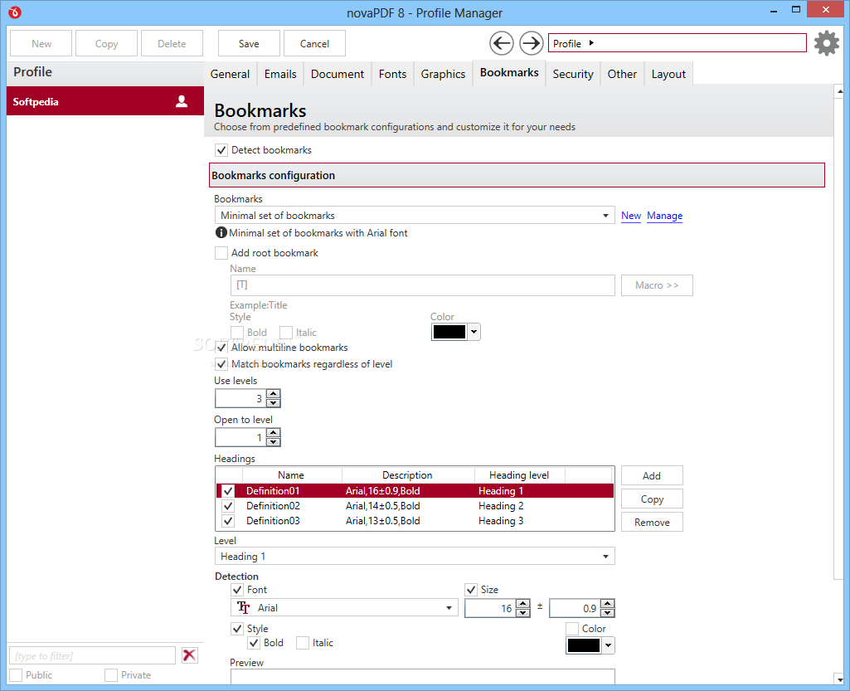
Task: Click the Profile breadcrumb arrow
Action: pyautogui.click(x=591, y=43)
